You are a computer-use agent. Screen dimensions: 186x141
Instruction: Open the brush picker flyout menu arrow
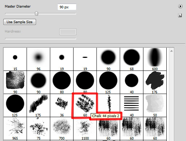(180, 6)
